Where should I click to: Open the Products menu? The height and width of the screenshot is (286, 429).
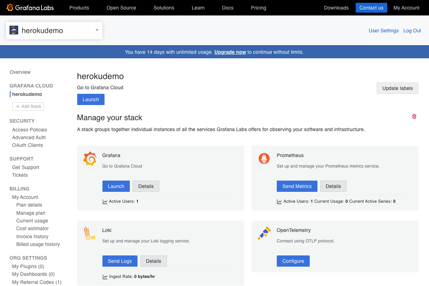[79, 8]
